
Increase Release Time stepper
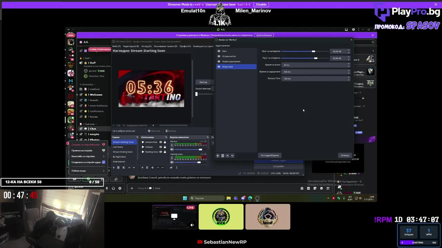(x=348, y=77)
